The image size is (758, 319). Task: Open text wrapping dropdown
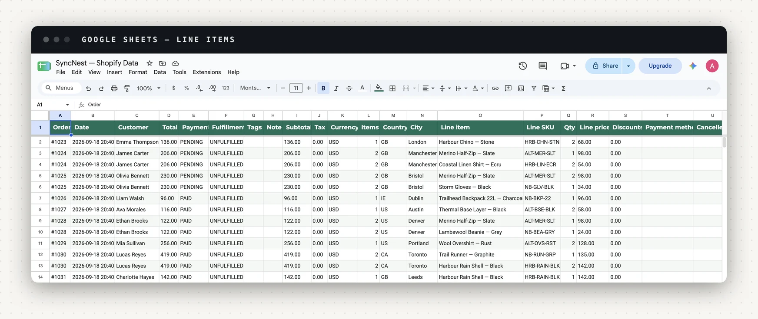461,88
